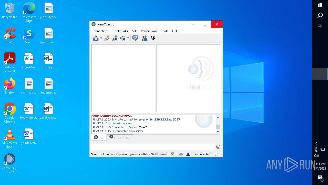Maximize the TeamSpeak 3 window
The image size is (328, 185).
[x=205, y=24]
